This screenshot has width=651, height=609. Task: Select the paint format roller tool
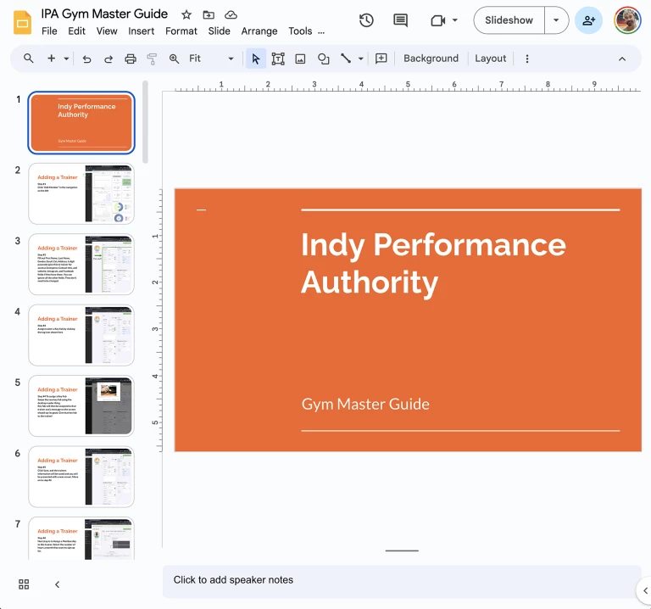click(153, 59)
